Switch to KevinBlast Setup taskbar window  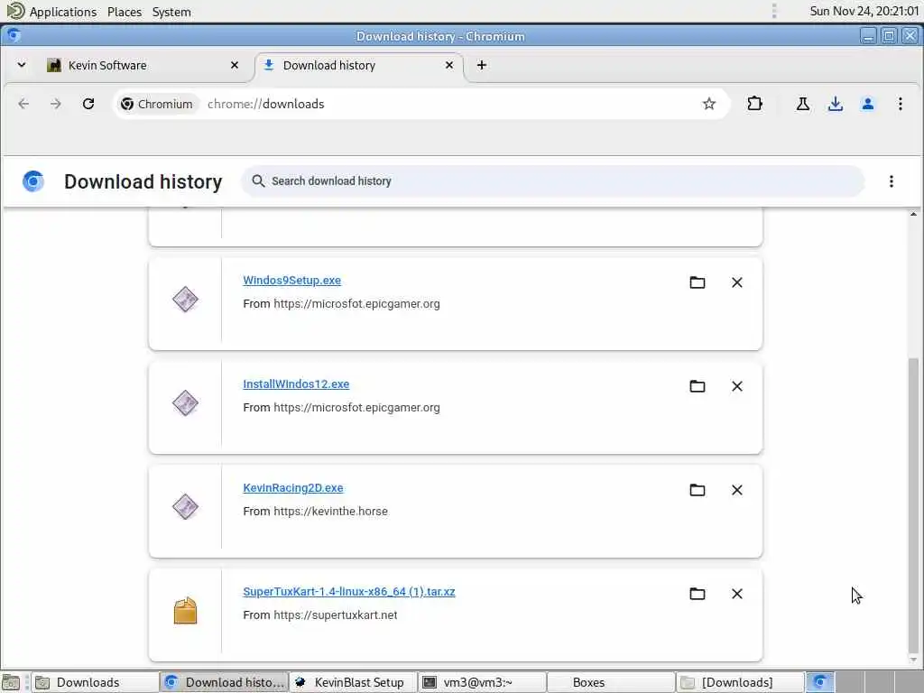click(x=353, y=682)
